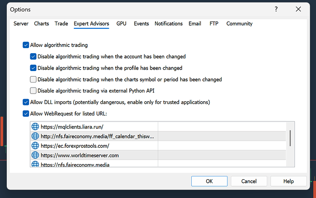The width and height of the screenshot is (316, 198).
Task: Open the Notifications tab
Action: coord(168,23)
